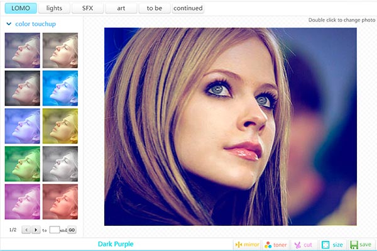Open the SFX tab
The height and width of the screenshot is (251, 377).
pyautogui.click(x=87, y=8)
